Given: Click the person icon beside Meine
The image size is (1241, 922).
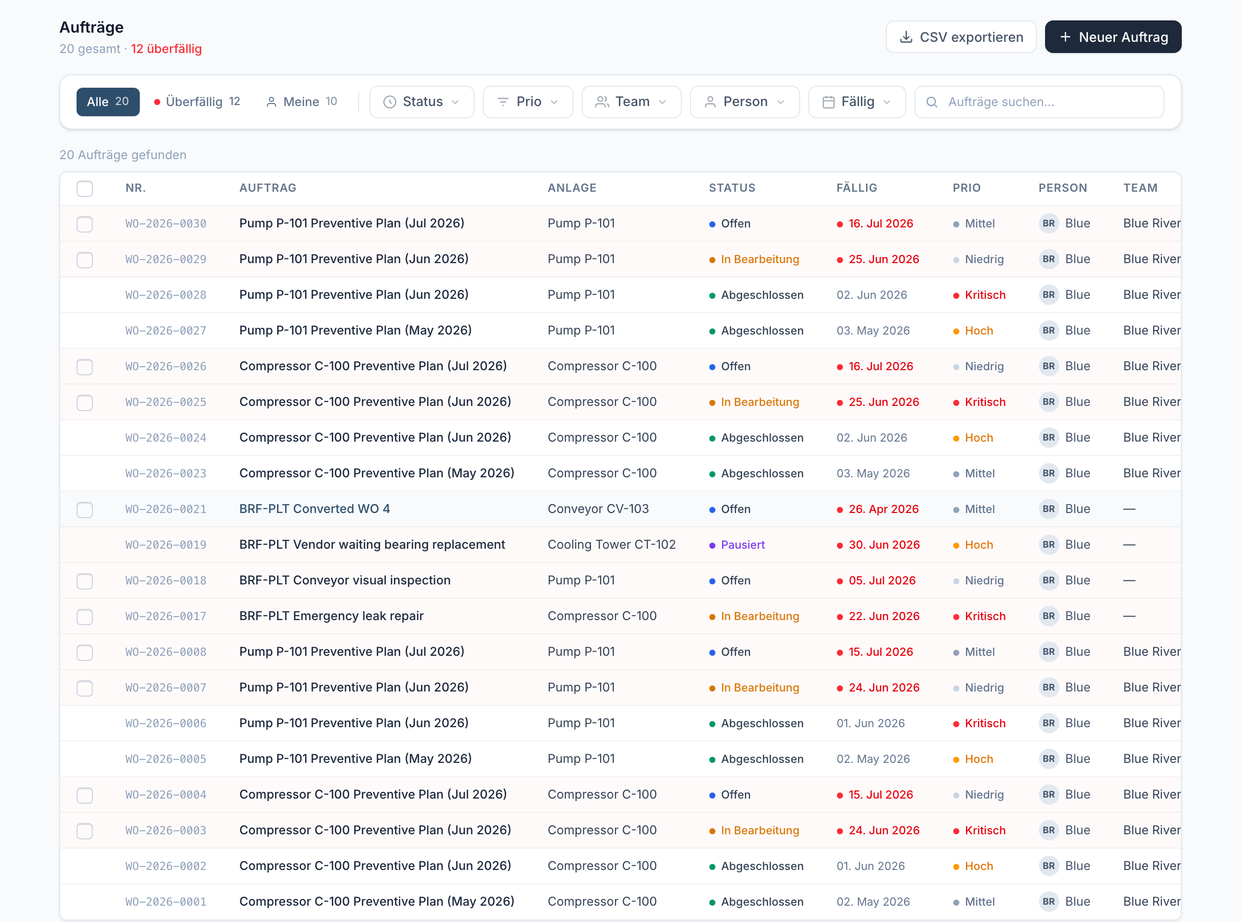Looking at the screenshot, I should [x=271, y=101].
